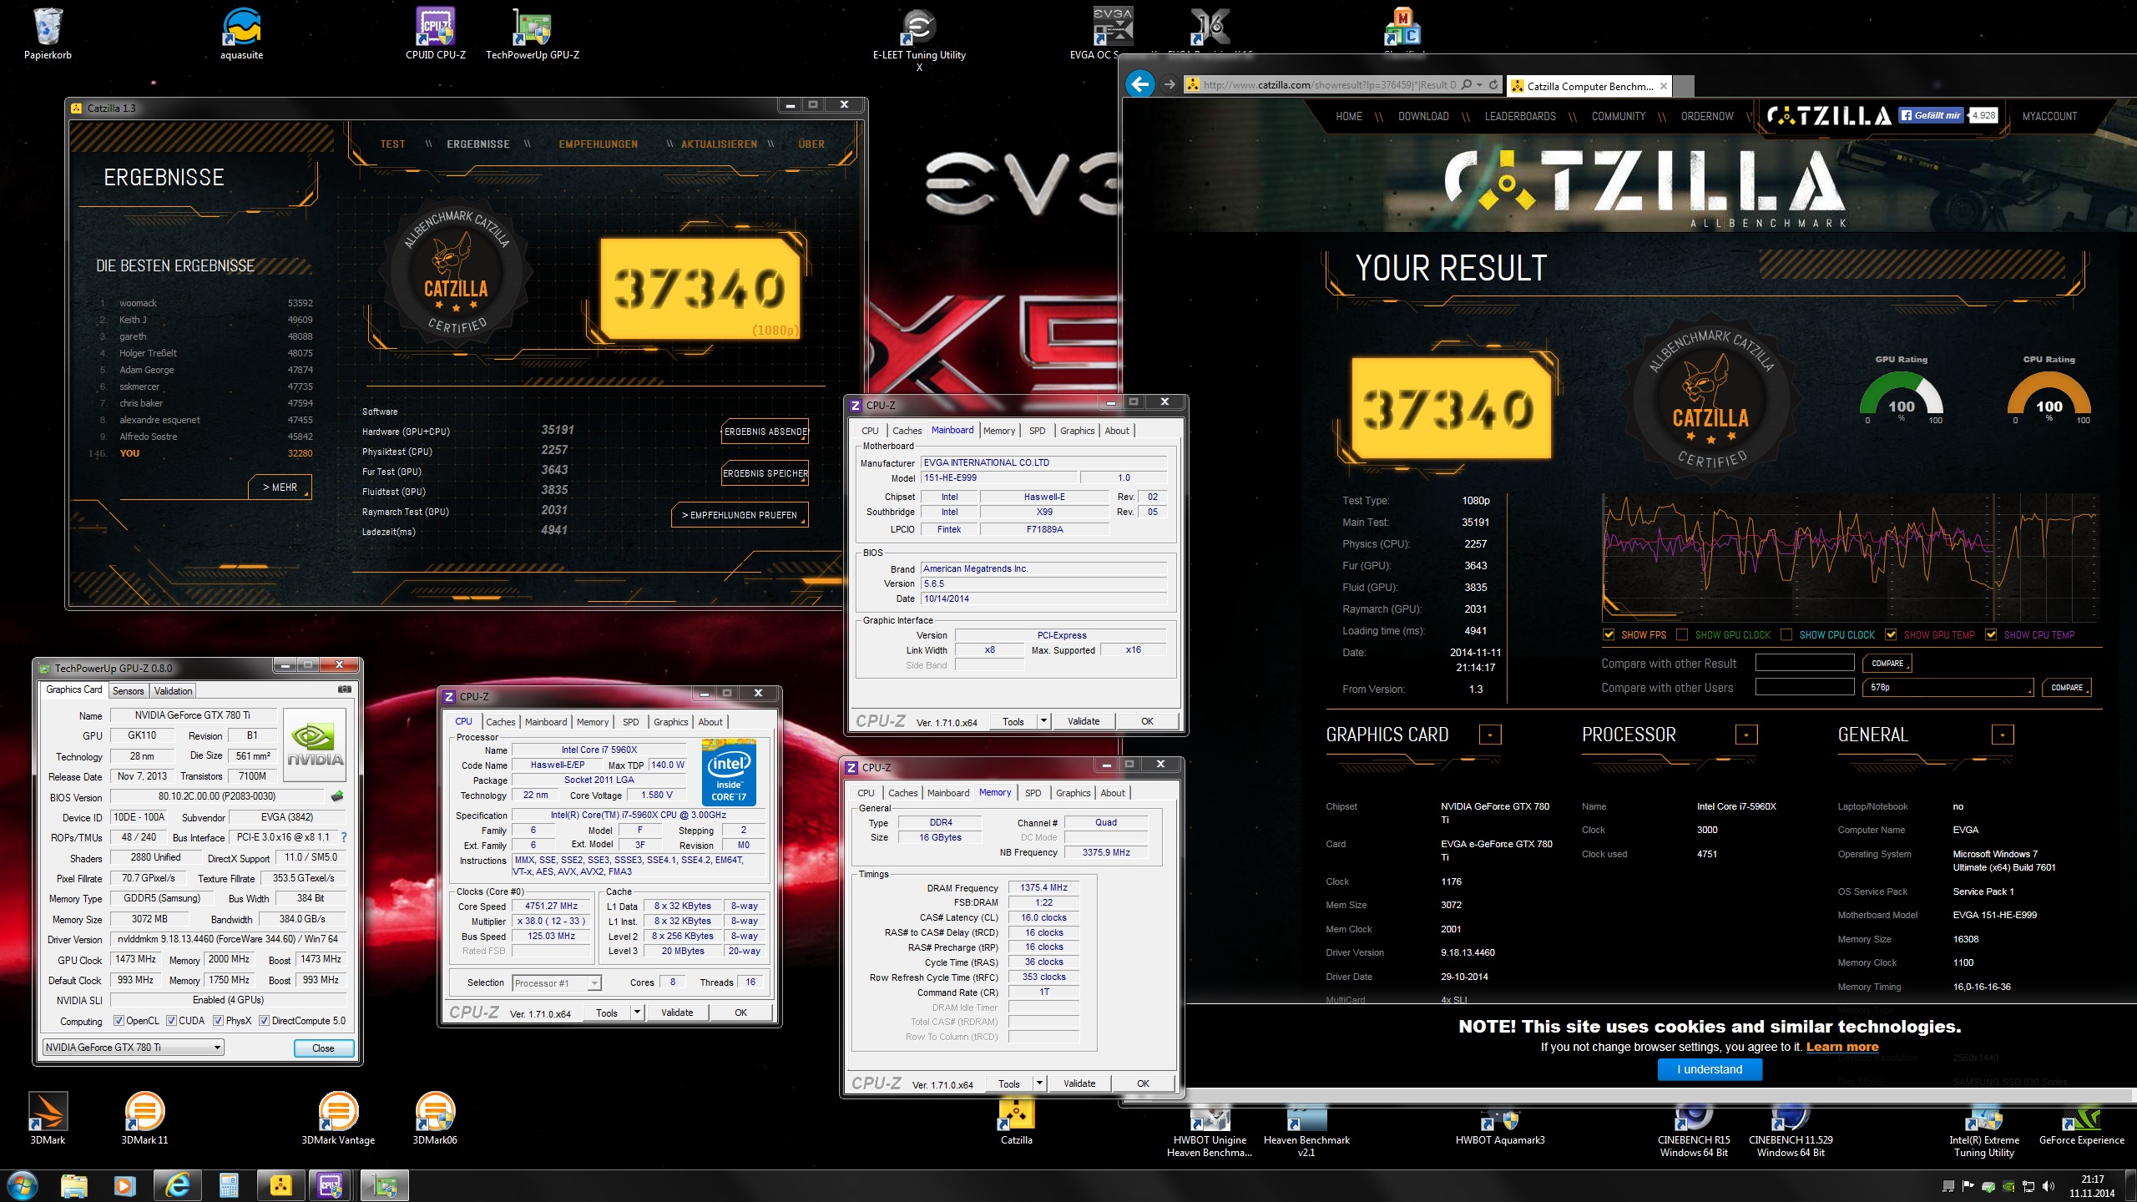Launch the 3DMark Vantage desktop shortcut
2137x1202 pixels.
pos(338,1119)
